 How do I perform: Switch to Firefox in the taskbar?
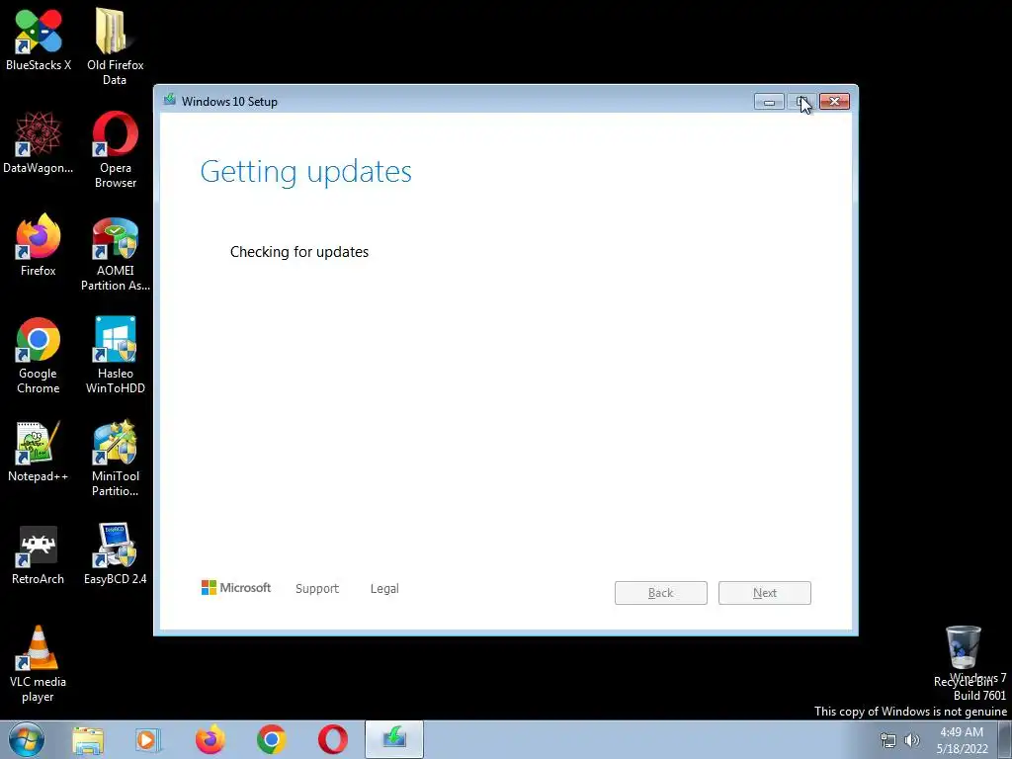point(211,739)
